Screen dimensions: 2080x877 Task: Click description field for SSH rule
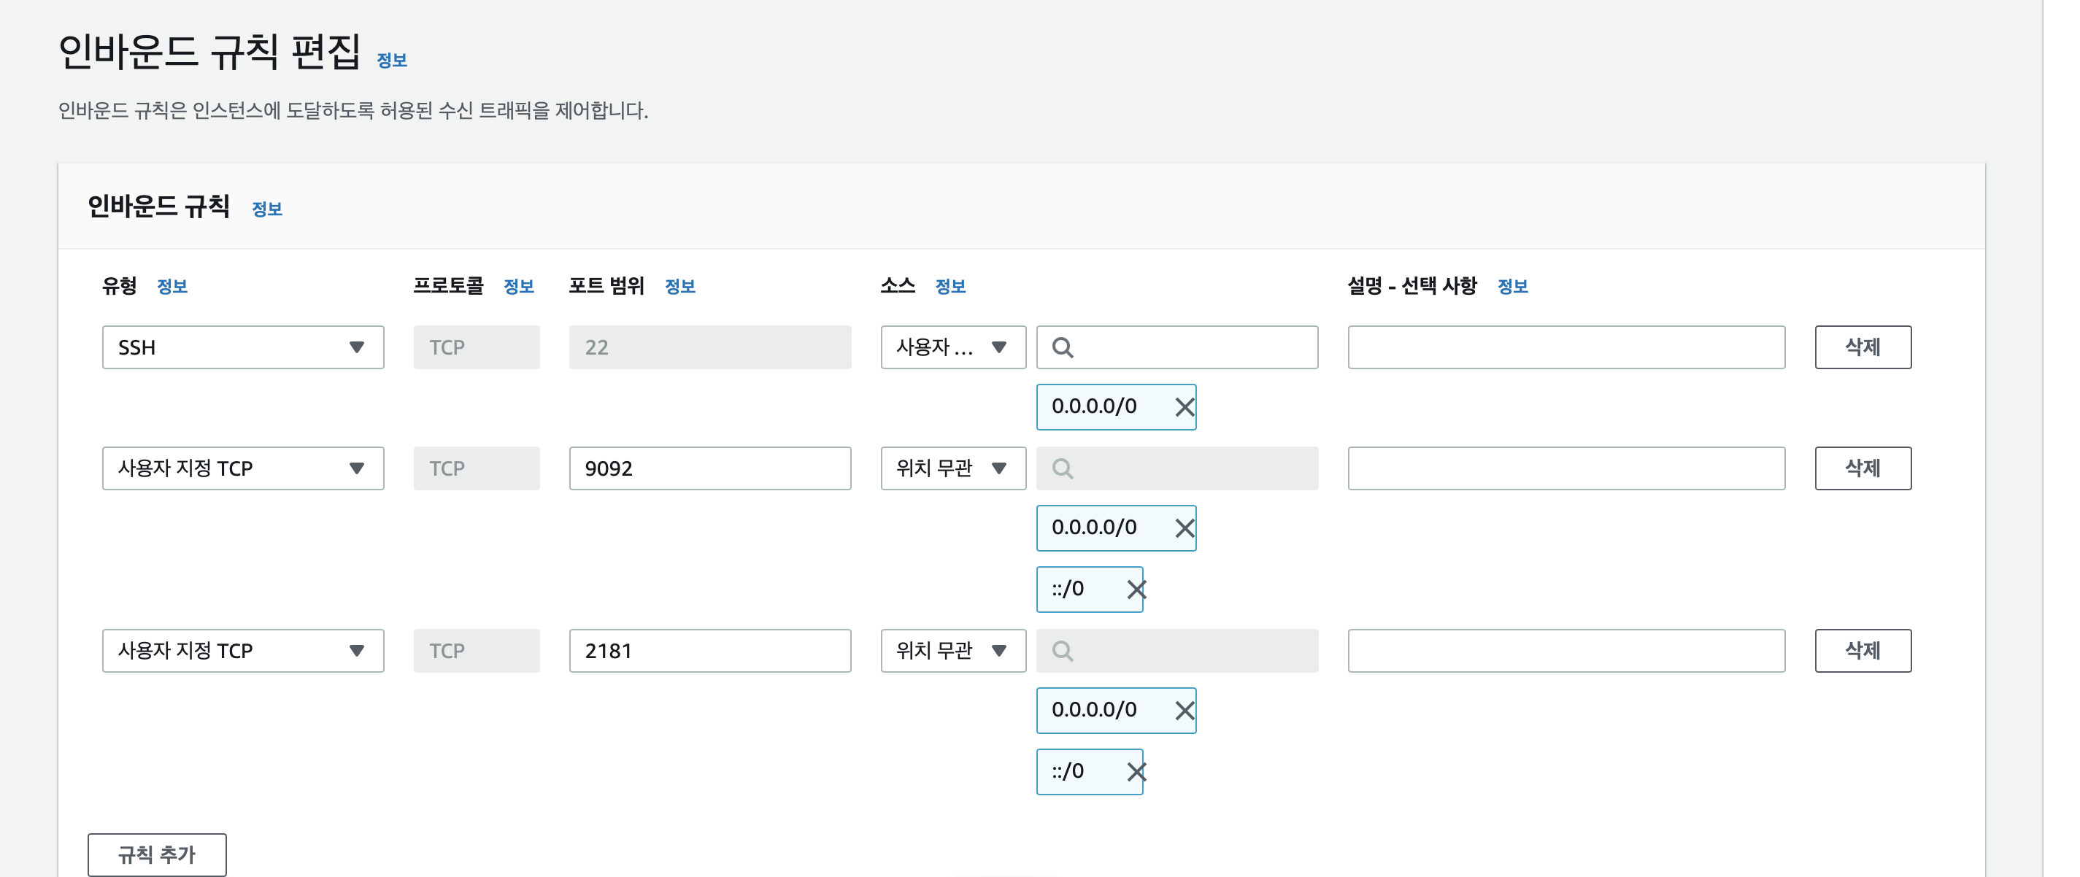pos(1565,347)
